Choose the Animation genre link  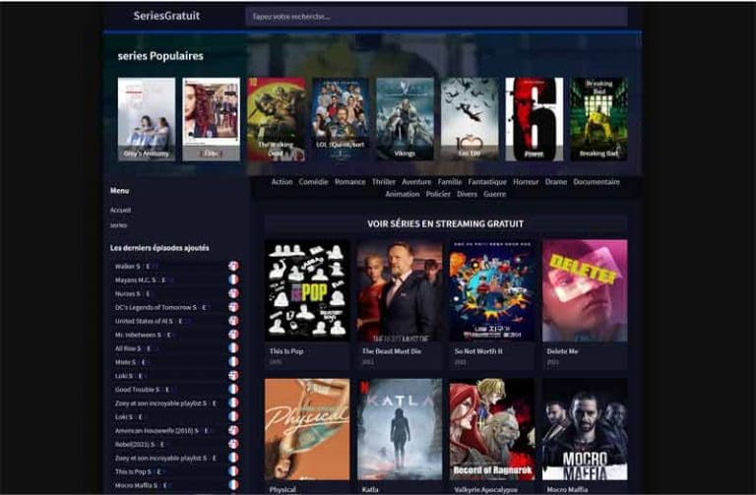coord(402,195)
